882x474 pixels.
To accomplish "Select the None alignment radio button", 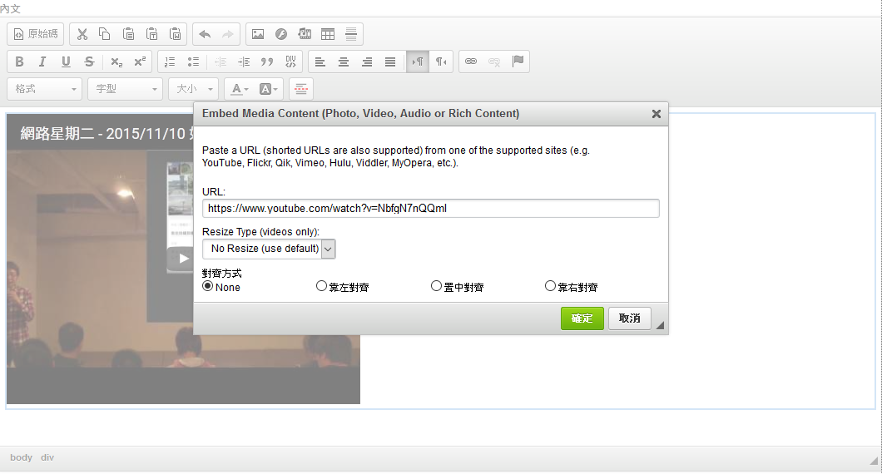I will click(x=208, y=286).
